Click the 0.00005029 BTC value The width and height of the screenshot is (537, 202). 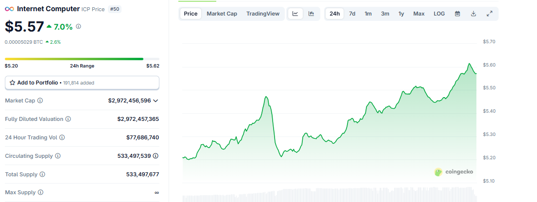24,42
